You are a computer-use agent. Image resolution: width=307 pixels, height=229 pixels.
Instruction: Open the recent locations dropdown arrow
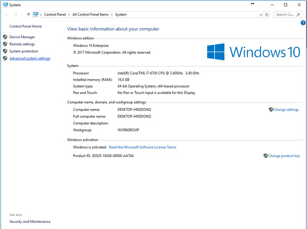pos(21,15)
